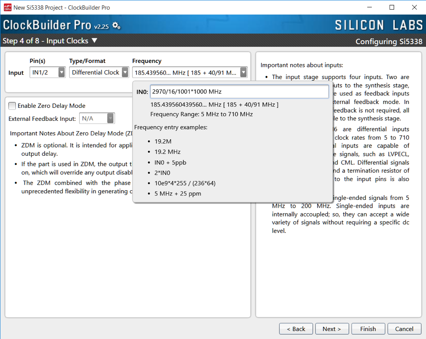Screen dimensions: 426x339
Task: Enable Zero Delay Mode checkbox
Action: [12, 106]
